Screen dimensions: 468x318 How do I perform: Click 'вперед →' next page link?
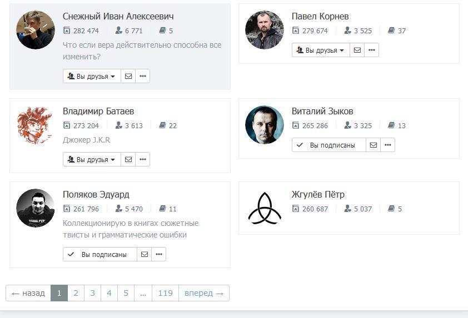(x=203, y=293)
